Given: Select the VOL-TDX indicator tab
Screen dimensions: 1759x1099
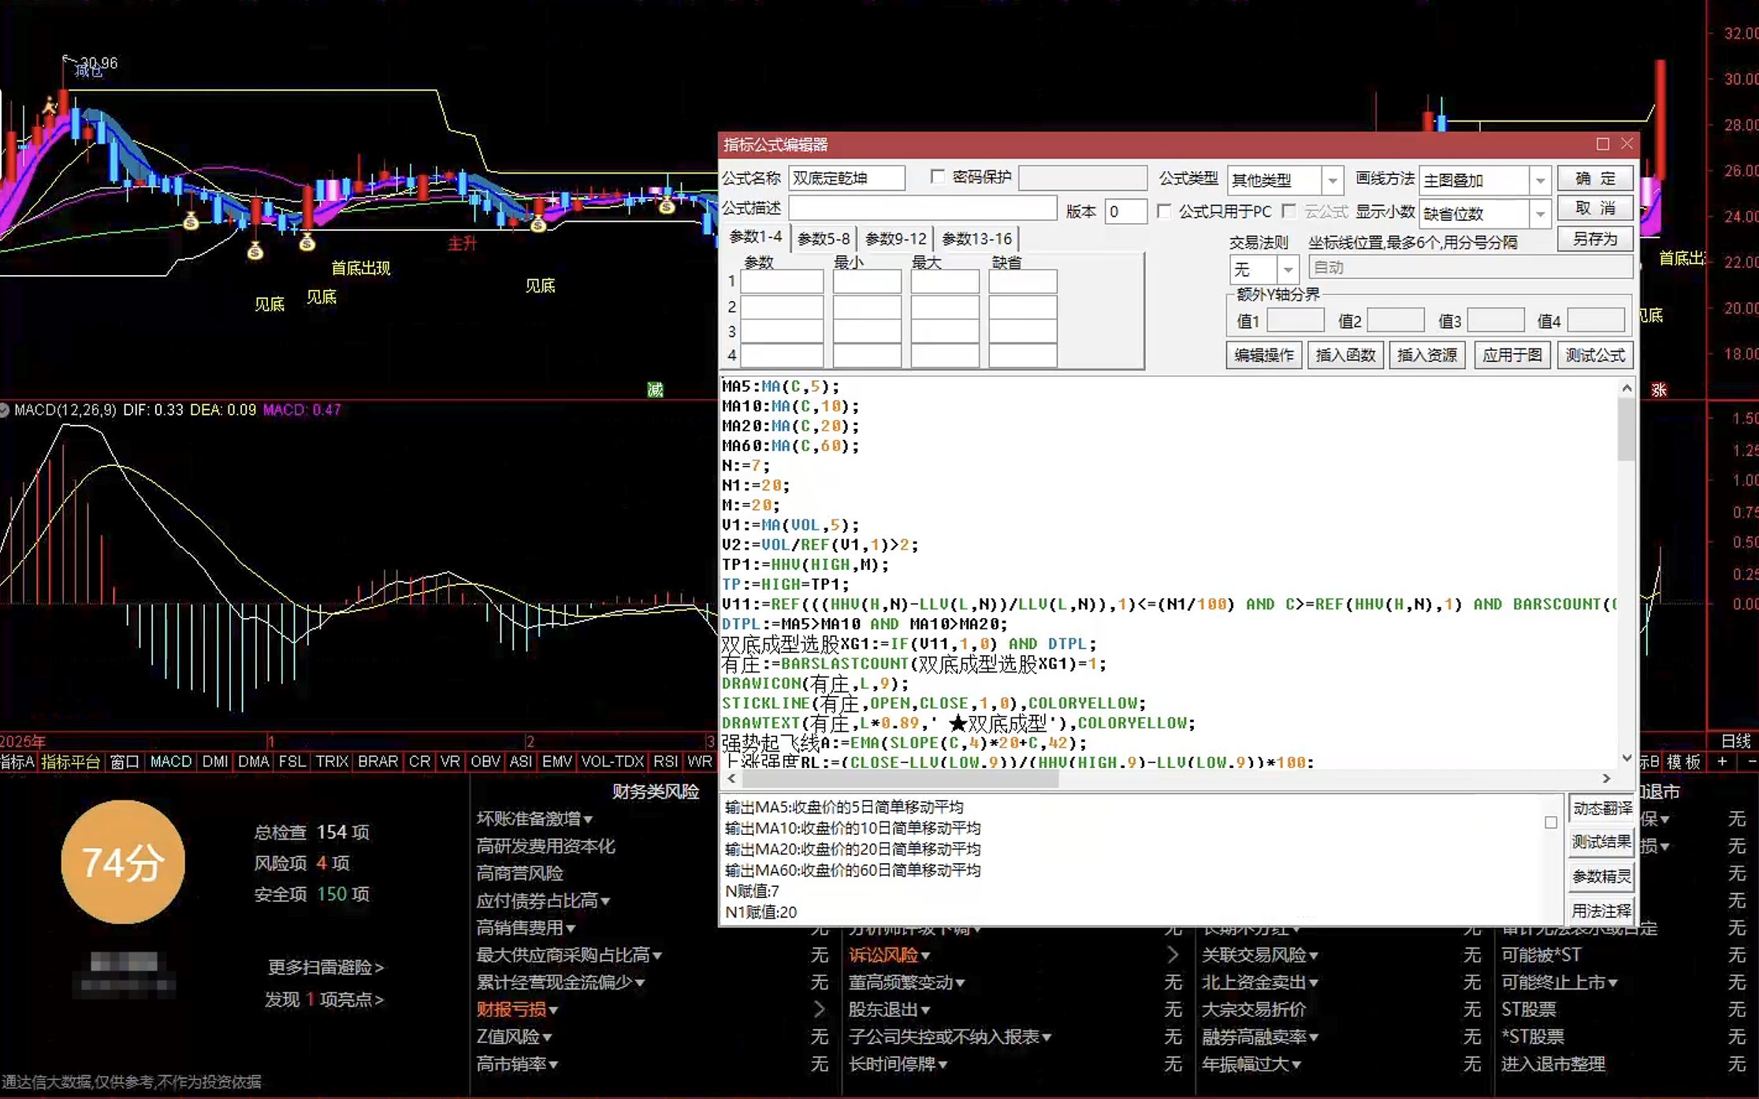Looking at the screenshot, I should coord(612,762).
